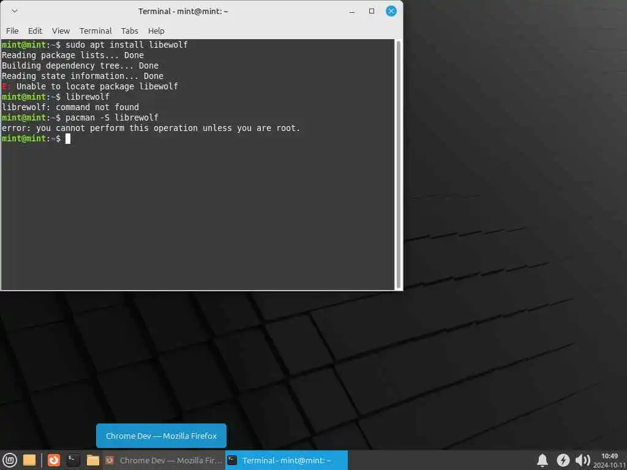Image resolution: width=627 pixels, height=470 pixels.
Task: Click the show desktop icon in the panel
Action: point(29,460)
